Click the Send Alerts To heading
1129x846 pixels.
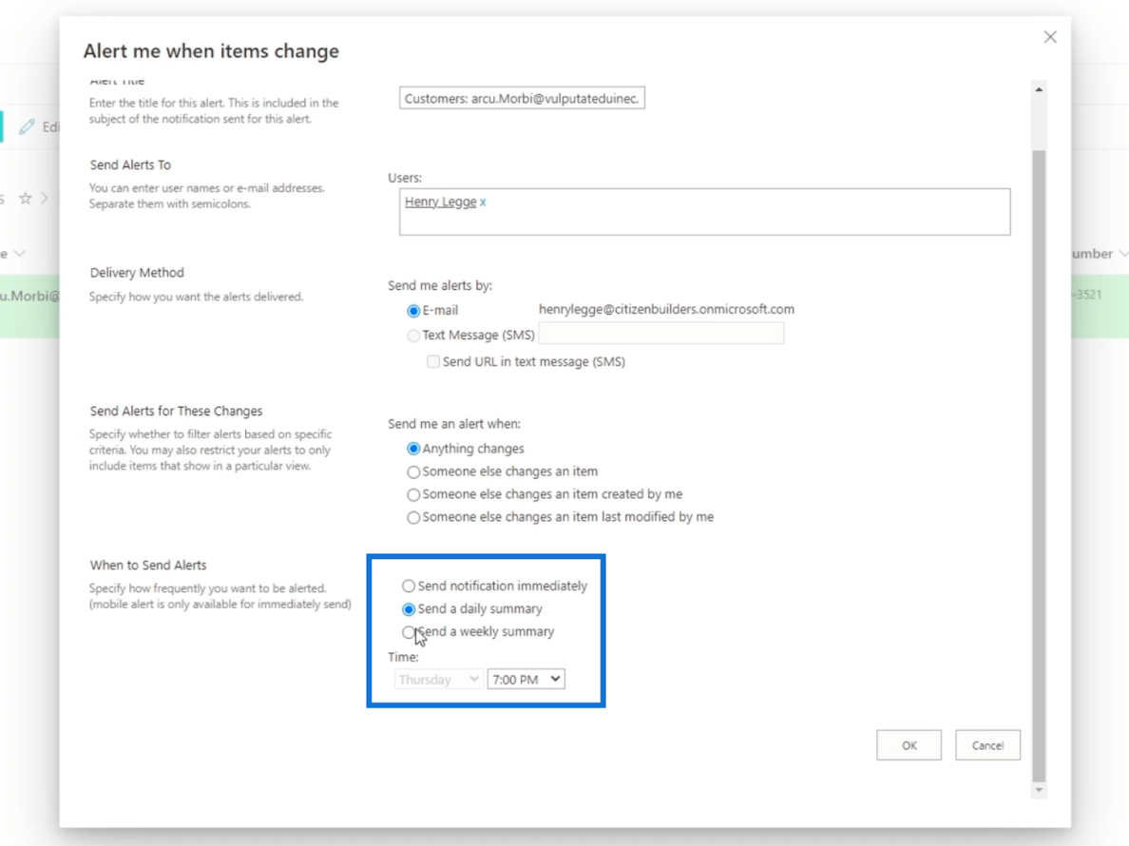pos(130,164)
